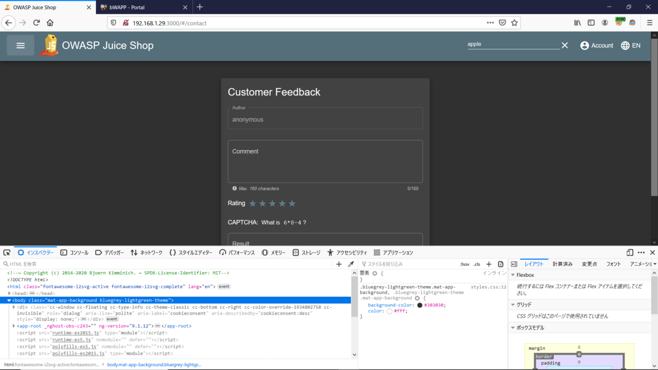Image resolution: width=658 pixels, height=370 pixels.
Task: Show the Firefox sidebars
Action: click(591, 23)
